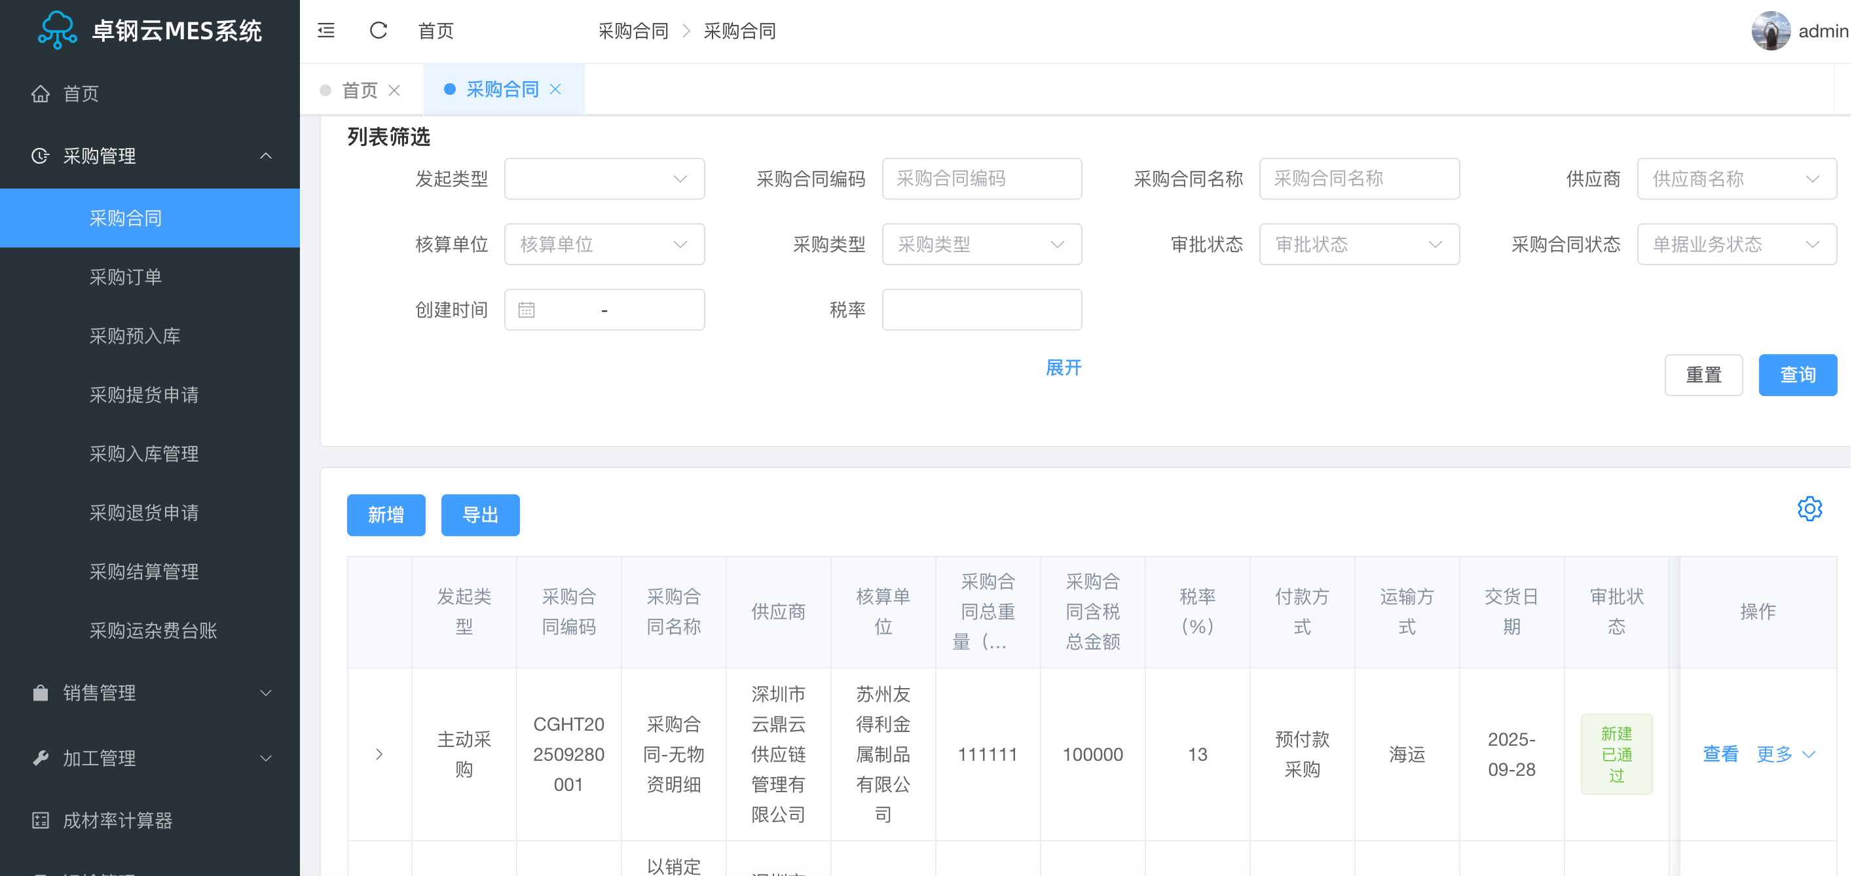Expand the first table row arrow
1852x876 pixels.
click(379, 754)
